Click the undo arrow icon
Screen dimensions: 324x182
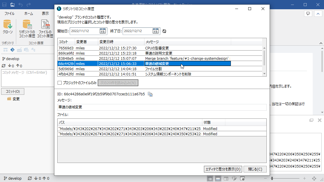point(21,5)
